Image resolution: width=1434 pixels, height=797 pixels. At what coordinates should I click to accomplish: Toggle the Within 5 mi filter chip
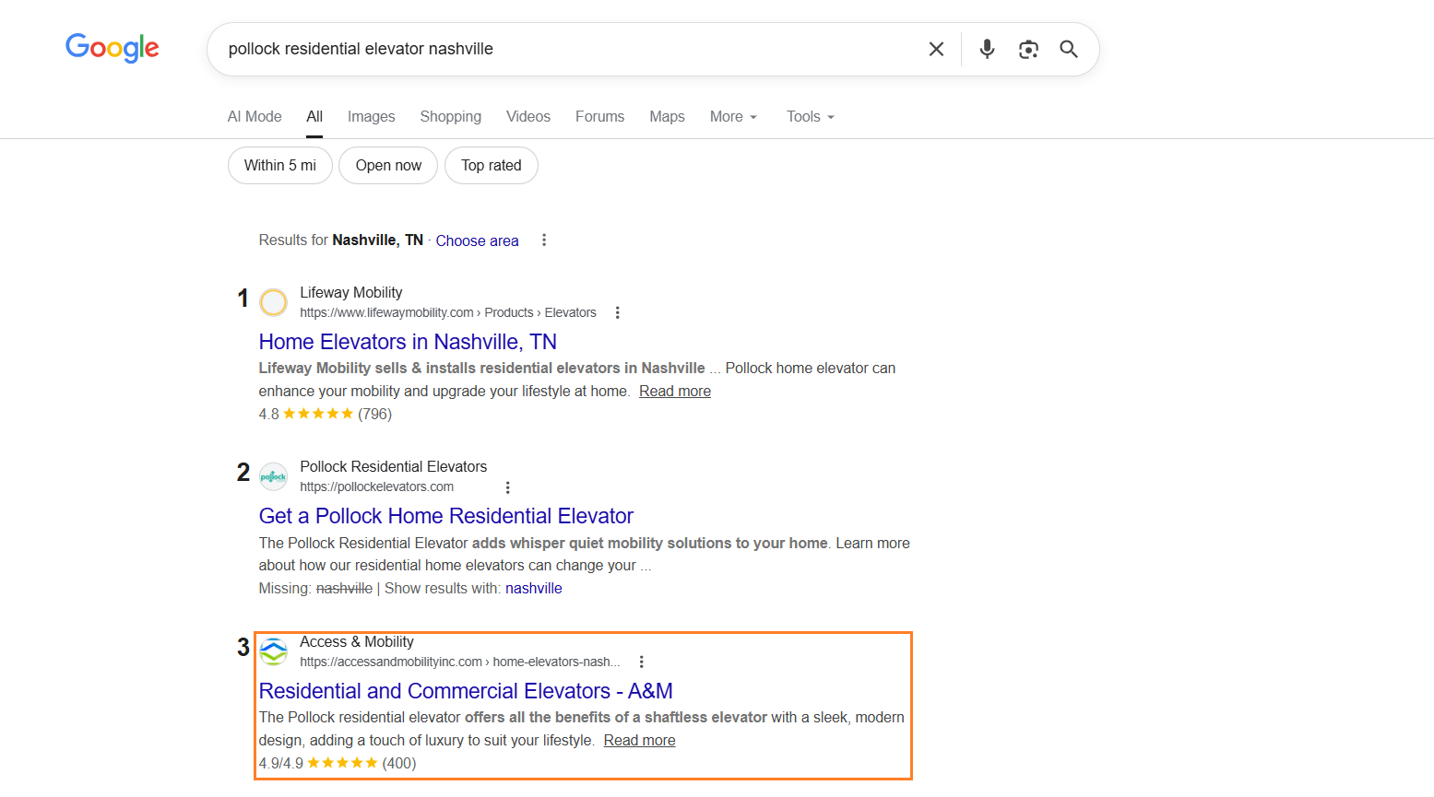tap(280, 166)
